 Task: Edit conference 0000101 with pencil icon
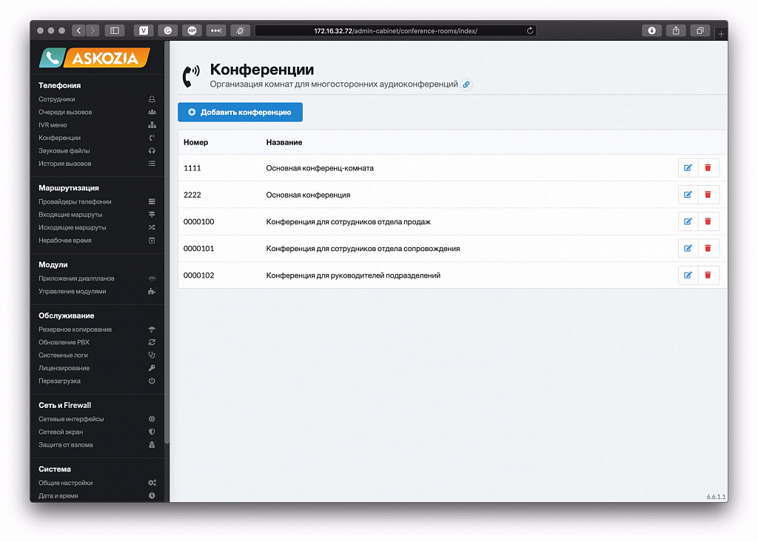pyautogui.click(x=688, y=249)
